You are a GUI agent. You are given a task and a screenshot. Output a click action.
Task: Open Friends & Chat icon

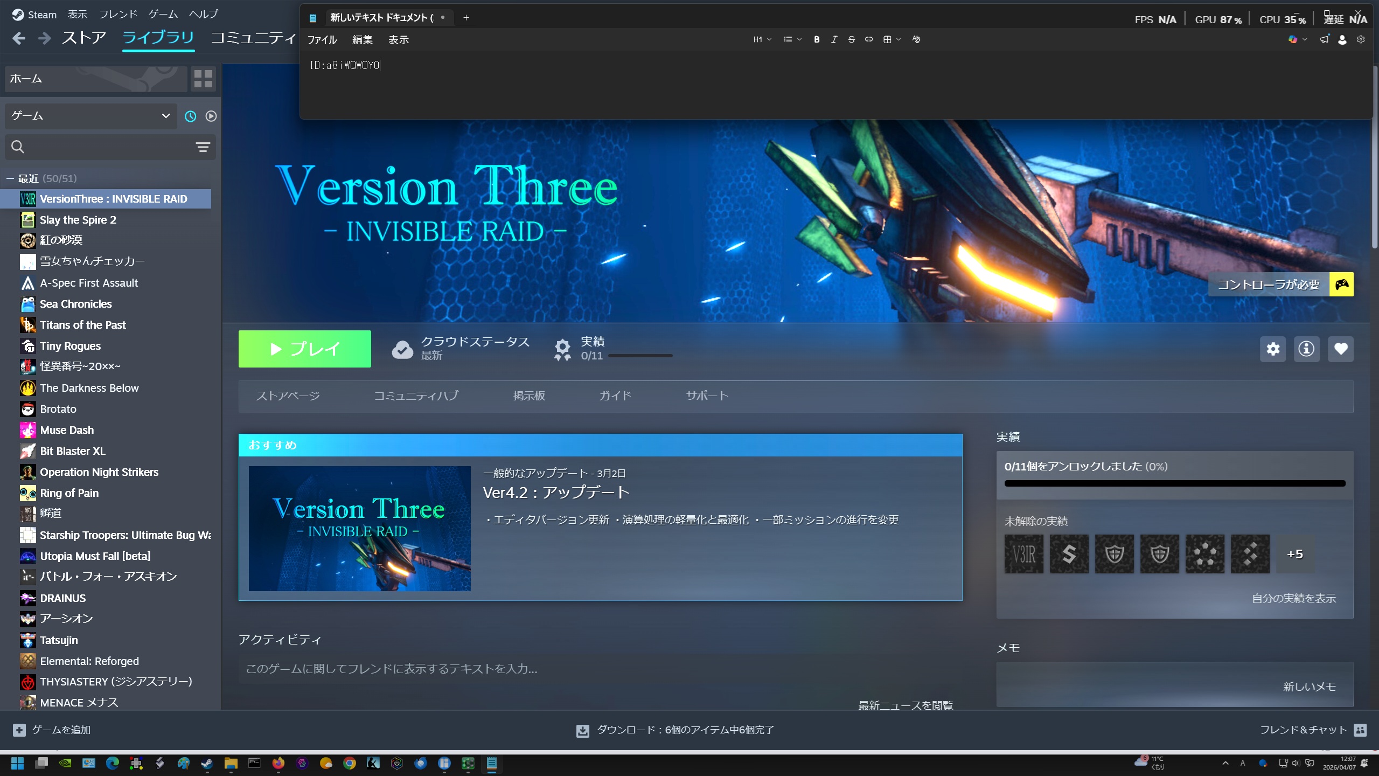coord(1360,730)
